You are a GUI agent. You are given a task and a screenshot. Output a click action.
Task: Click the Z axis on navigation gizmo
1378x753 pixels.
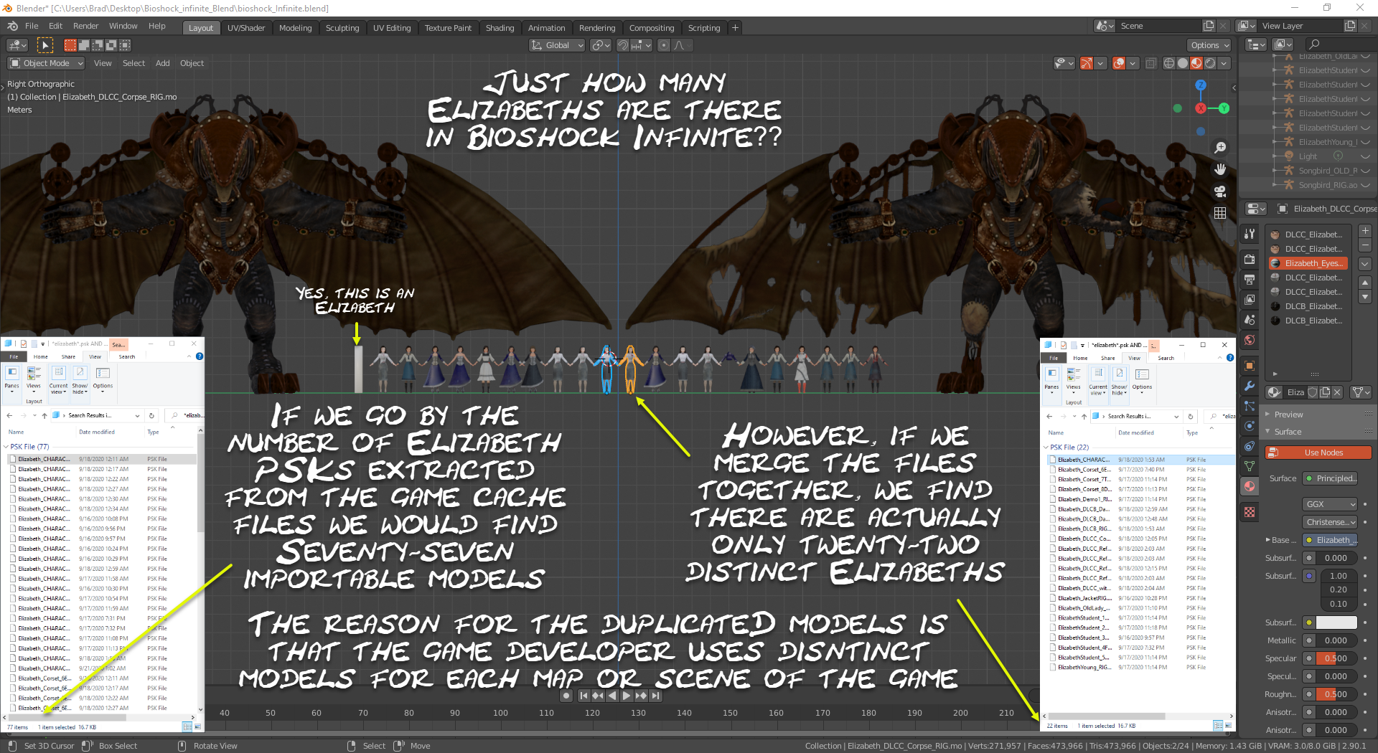pos(1201,85)
